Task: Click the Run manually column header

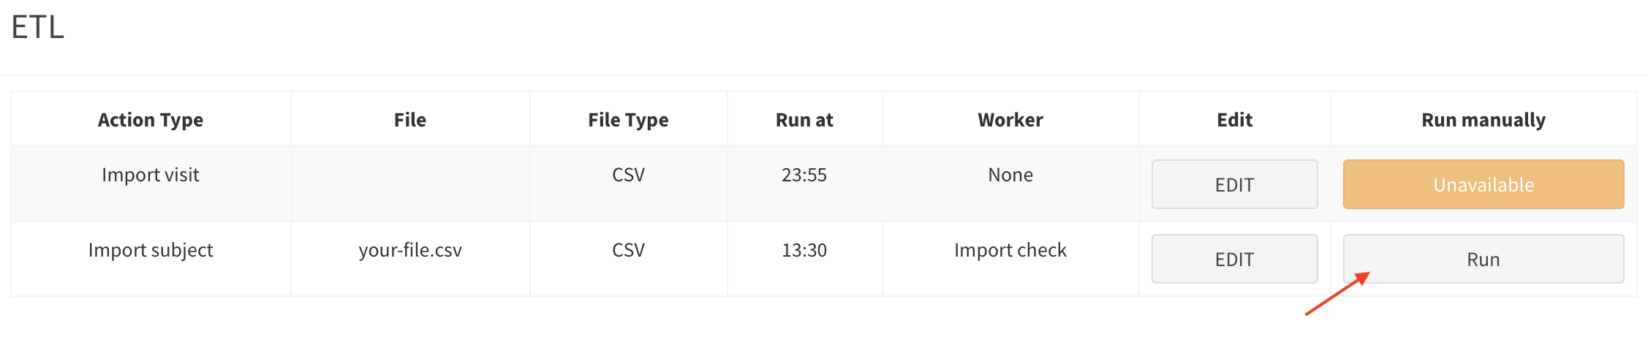Action: point(1483,120)
